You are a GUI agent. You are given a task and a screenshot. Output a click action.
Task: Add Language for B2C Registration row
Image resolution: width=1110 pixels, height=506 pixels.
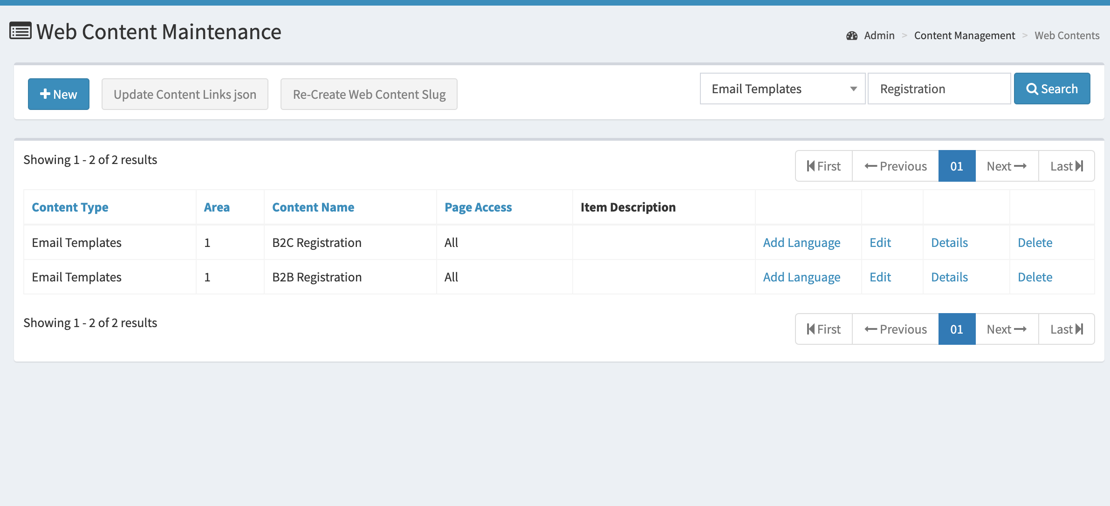(802, 243)
